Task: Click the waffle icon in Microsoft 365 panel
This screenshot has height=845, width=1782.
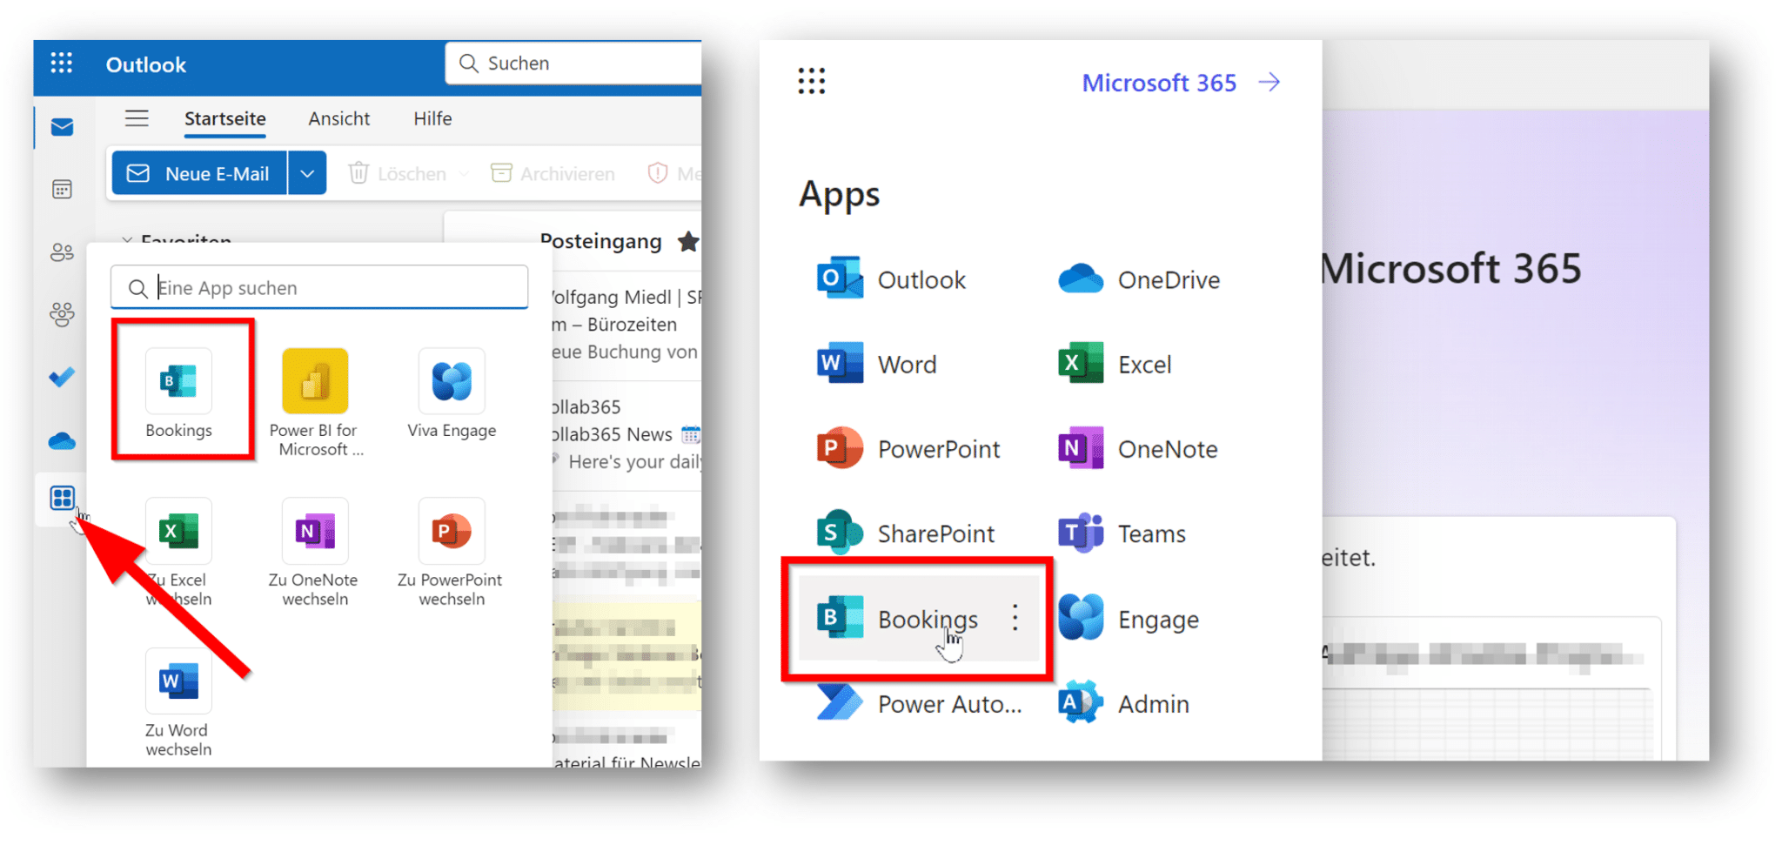Action: click(x=811, y=82)
